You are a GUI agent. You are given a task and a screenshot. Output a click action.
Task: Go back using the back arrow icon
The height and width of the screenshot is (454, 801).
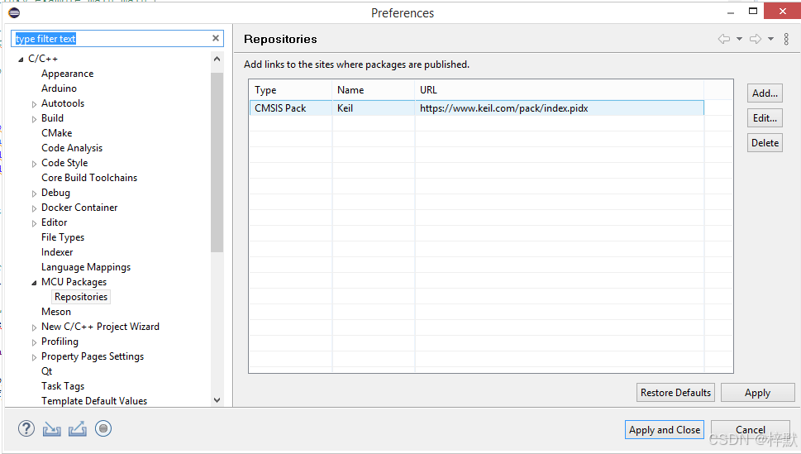coord(724,39)
